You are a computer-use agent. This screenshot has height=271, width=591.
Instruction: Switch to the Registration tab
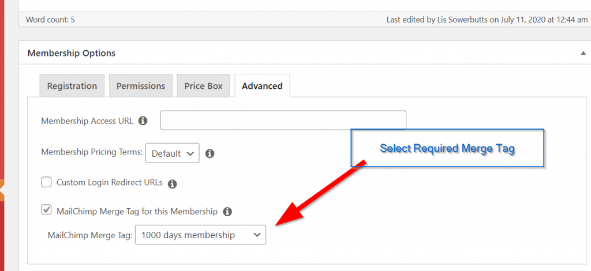(x=72, y=86)
